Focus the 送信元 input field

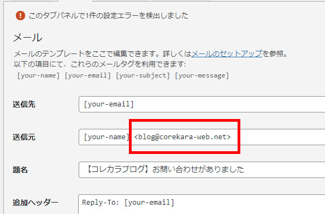tap(202, 137)
